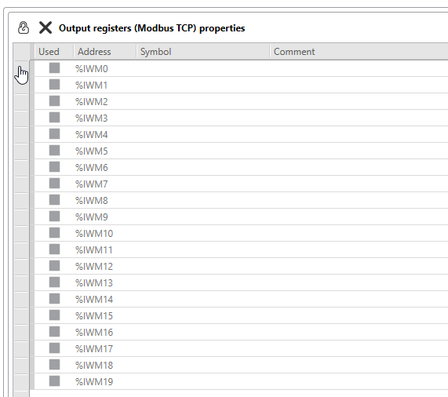
Task: Select row header of the %IWM2 row
Action: point(21,101)
